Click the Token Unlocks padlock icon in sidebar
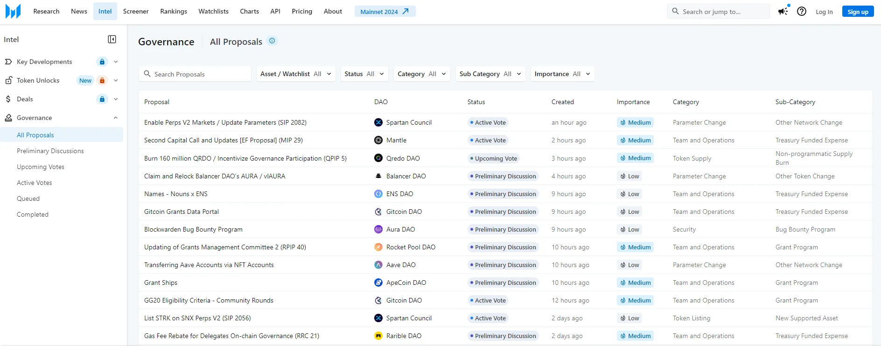This screenshot has height=346, width=881. 8,80
